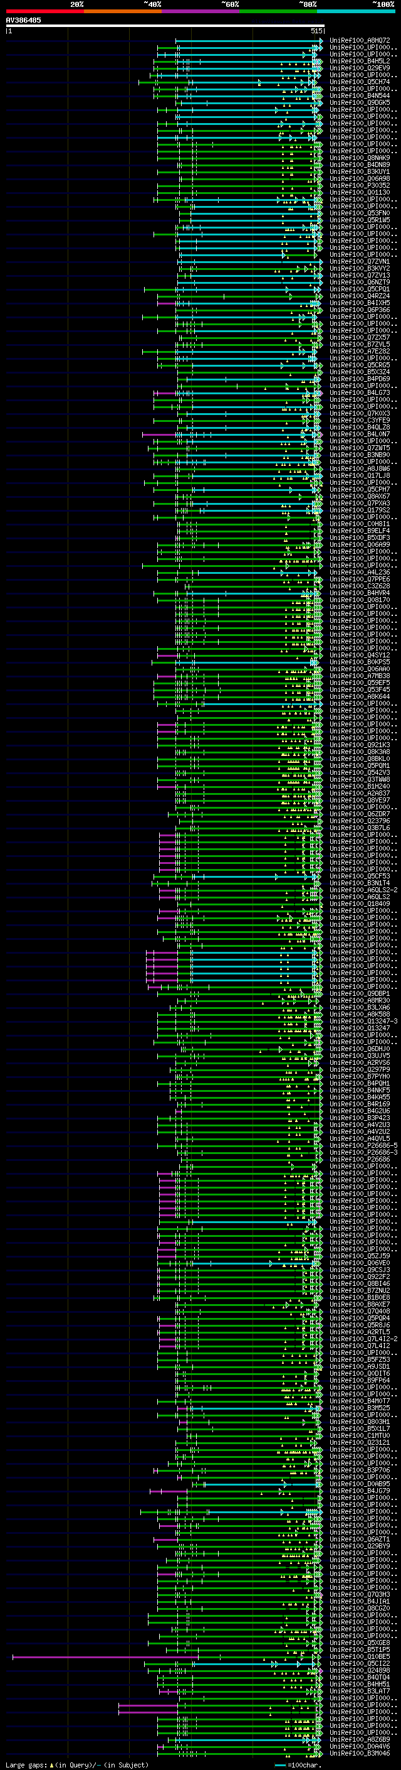Click the query end position 515
This screenshot has width=401, height=1770.
click(x=316, y=31)
